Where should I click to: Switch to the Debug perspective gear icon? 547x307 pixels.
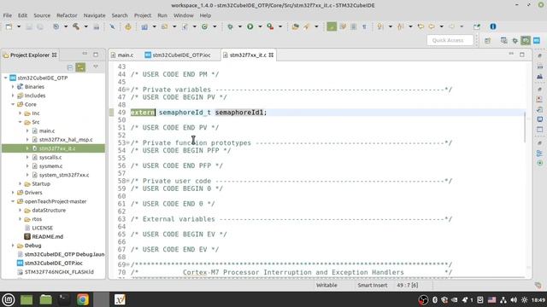click(515, 41)
